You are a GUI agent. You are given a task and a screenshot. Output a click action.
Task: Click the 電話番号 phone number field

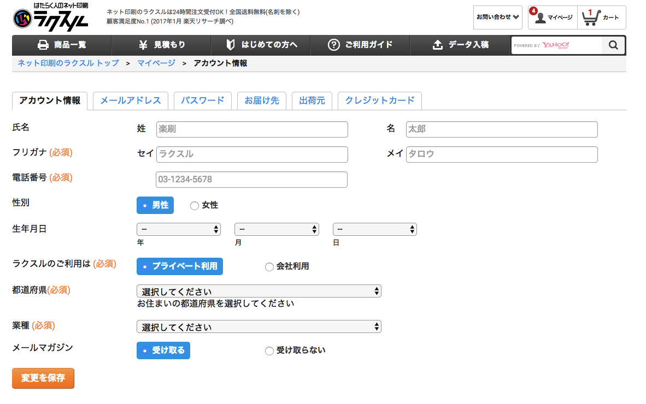click(x=251, y=180)
